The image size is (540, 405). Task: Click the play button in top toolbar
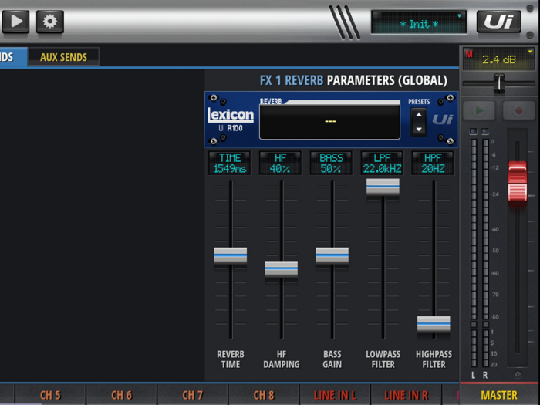(x=15, y=22)
